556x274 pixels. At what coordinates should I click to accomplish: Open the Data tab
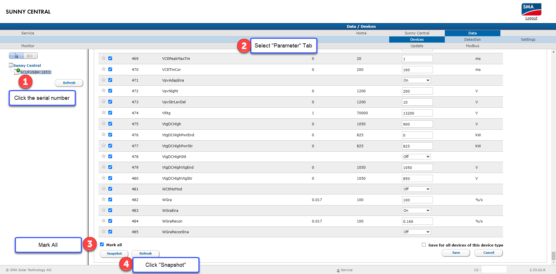(473, 33)
